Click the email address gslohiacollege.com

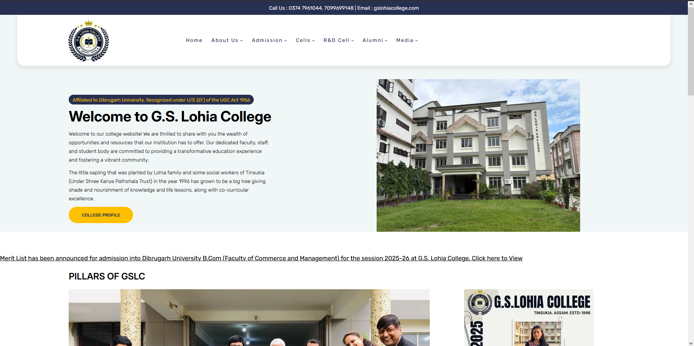coord(396,8)
